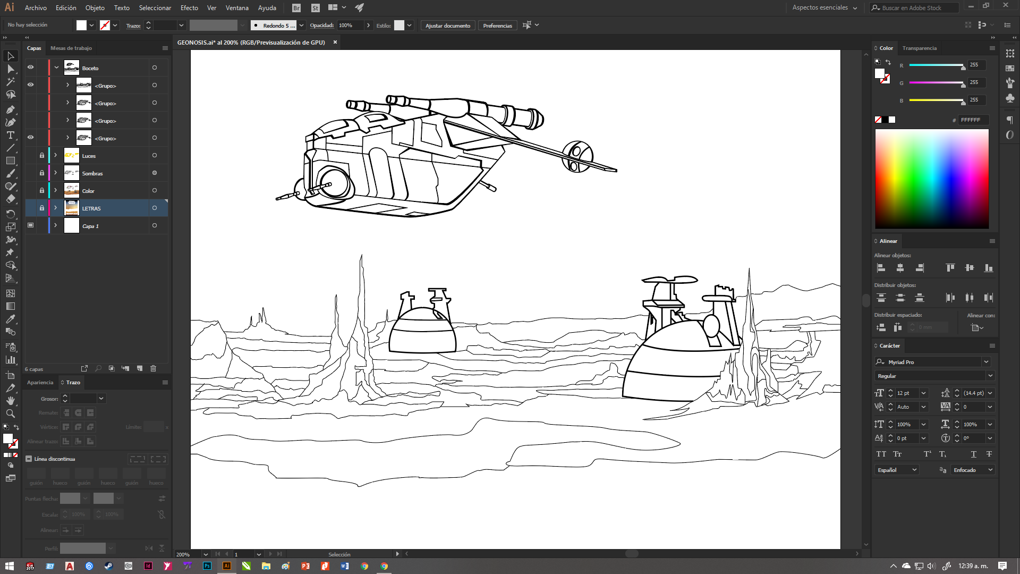This screenshot has height=574, width=1020.
Task: Click the Buscar en Adobe Stock field
Action: [915, 8]
